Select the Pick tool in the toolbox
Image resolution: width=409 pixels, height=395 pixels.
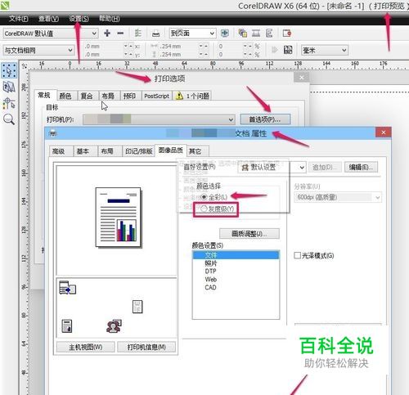coord(9,70)
